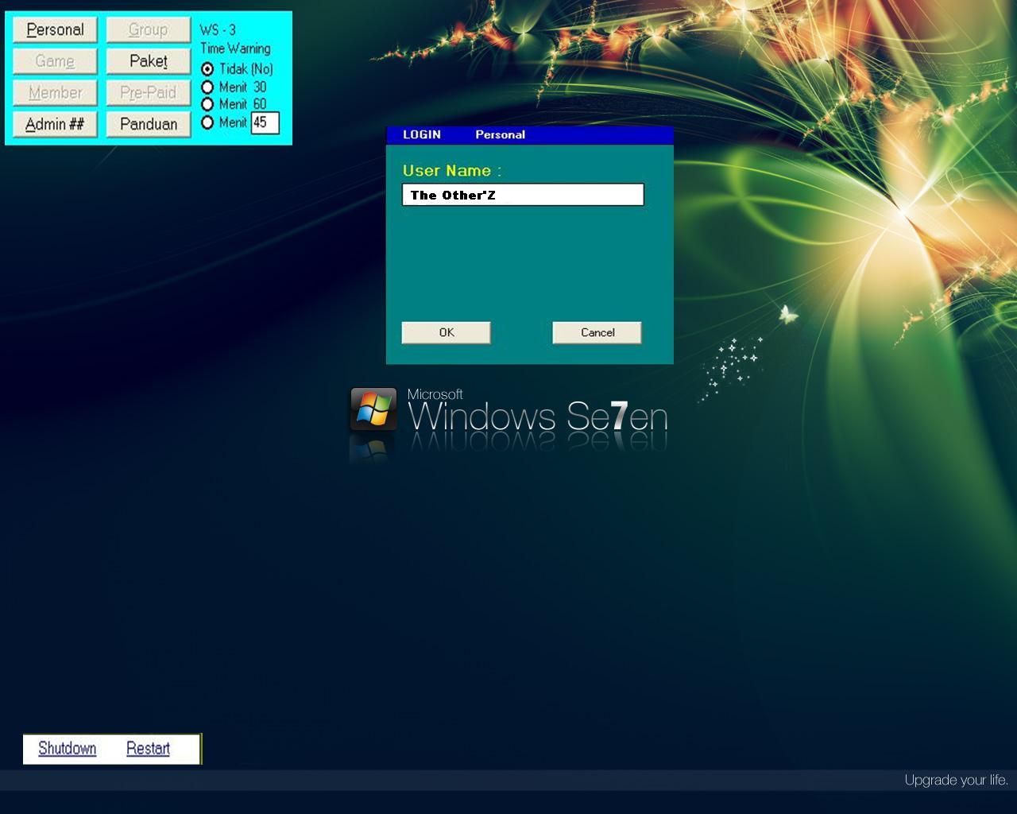
Task: Cancel the Personal login dialog
Action: tap(597, 332)
